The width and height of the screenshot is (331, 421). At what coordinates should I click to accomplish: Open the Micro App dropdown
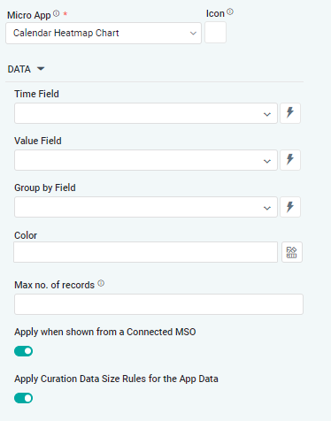coord(104,34)
